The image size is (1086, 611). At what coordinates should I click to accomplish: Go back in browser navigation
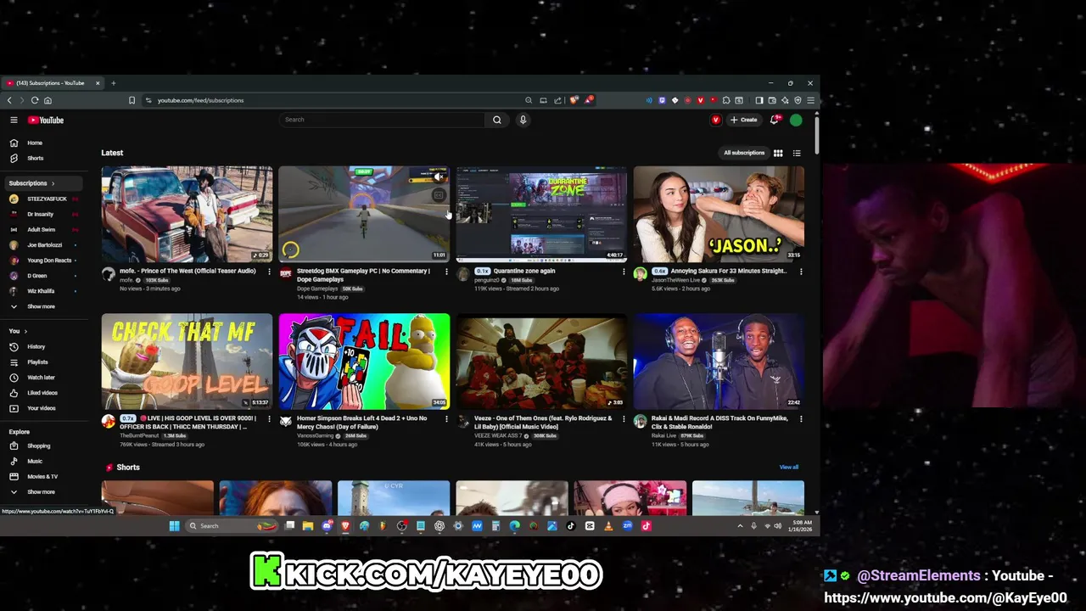coord(9,100)
